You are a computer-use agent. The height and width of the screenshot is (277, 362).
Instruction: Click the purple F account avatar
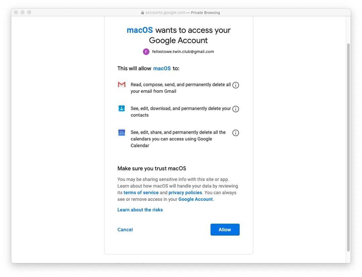coord(146,52)
